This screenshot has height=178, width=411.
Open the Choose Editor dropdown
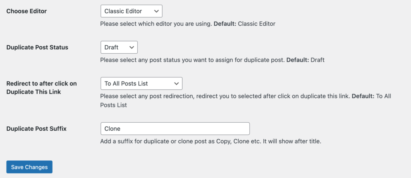click(x=131, y=11)
